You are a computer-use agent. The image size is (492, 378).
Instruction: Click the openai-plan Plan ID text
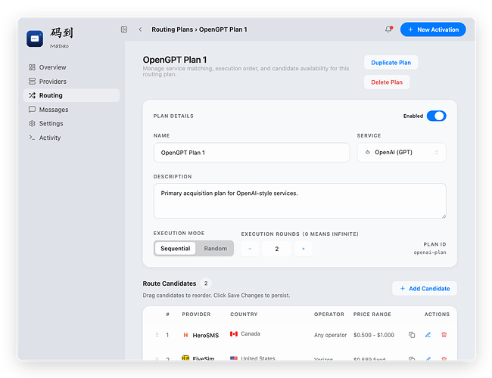pyautogui.click(x=430, y=253)
